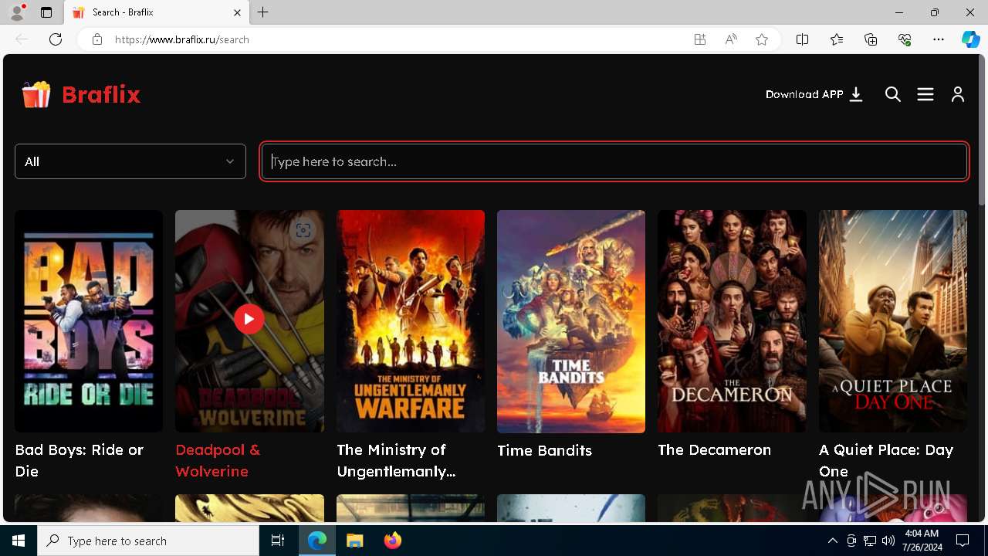Click Deadpool & Wolverine title link
This screenshot has width=988, height=556.
coord(218,460)
